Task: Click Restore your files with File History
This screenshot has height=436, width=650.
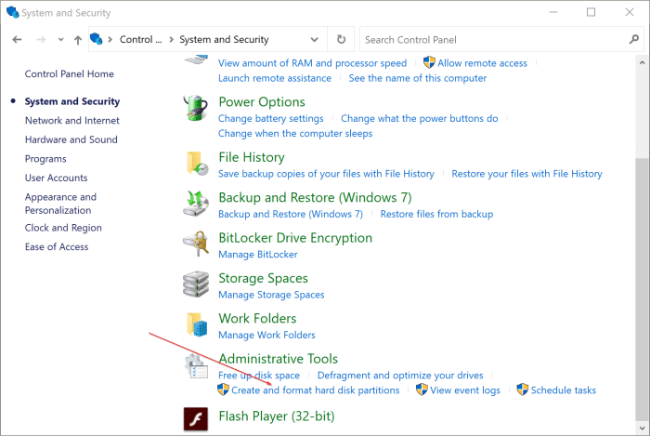Action: coord(526,174)
